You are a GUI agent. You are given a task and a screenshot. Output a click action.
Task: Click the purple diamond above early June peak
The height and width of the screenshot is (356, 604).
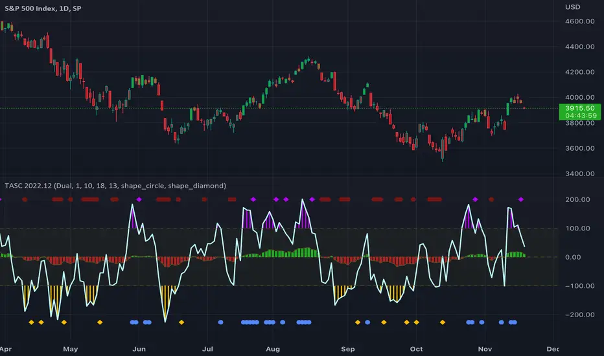point(139,199)
